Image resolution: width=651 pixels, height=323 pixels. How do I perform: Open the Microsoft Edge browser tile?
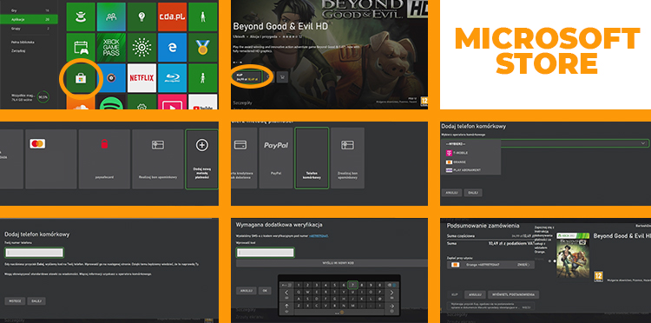click(173, 48)
